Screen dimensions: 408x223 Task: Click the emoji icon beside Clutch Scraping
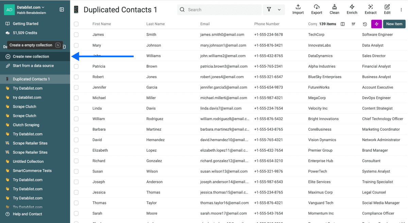(7, 125)
